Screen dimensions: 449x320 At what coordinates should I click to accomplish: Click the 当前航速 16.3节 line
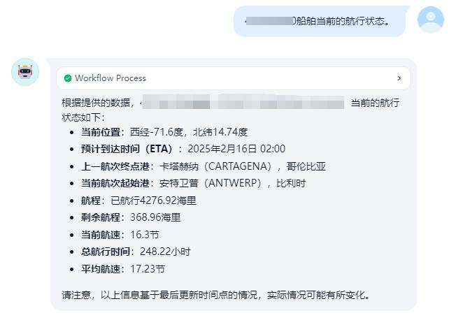(x=120, y=235)
